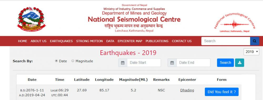Navigate to CONTACT US
Image resolution: width=263 pixels, height=100 pixels.
[182, 41]
